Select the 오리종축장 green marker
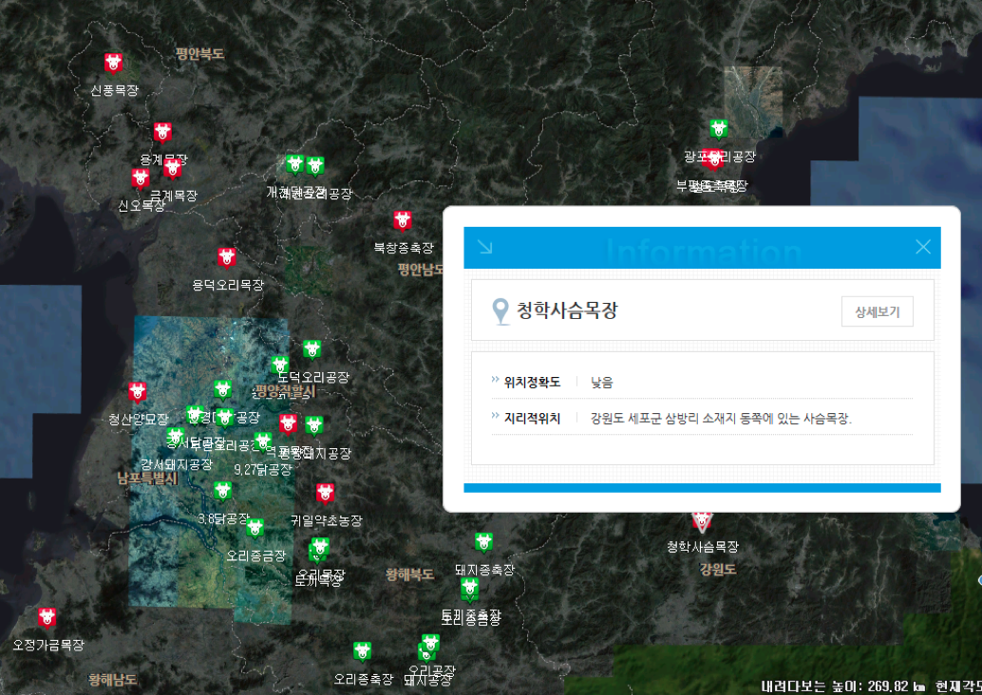The height and width of the screenshot is (695, 982). tap(362, 651)
